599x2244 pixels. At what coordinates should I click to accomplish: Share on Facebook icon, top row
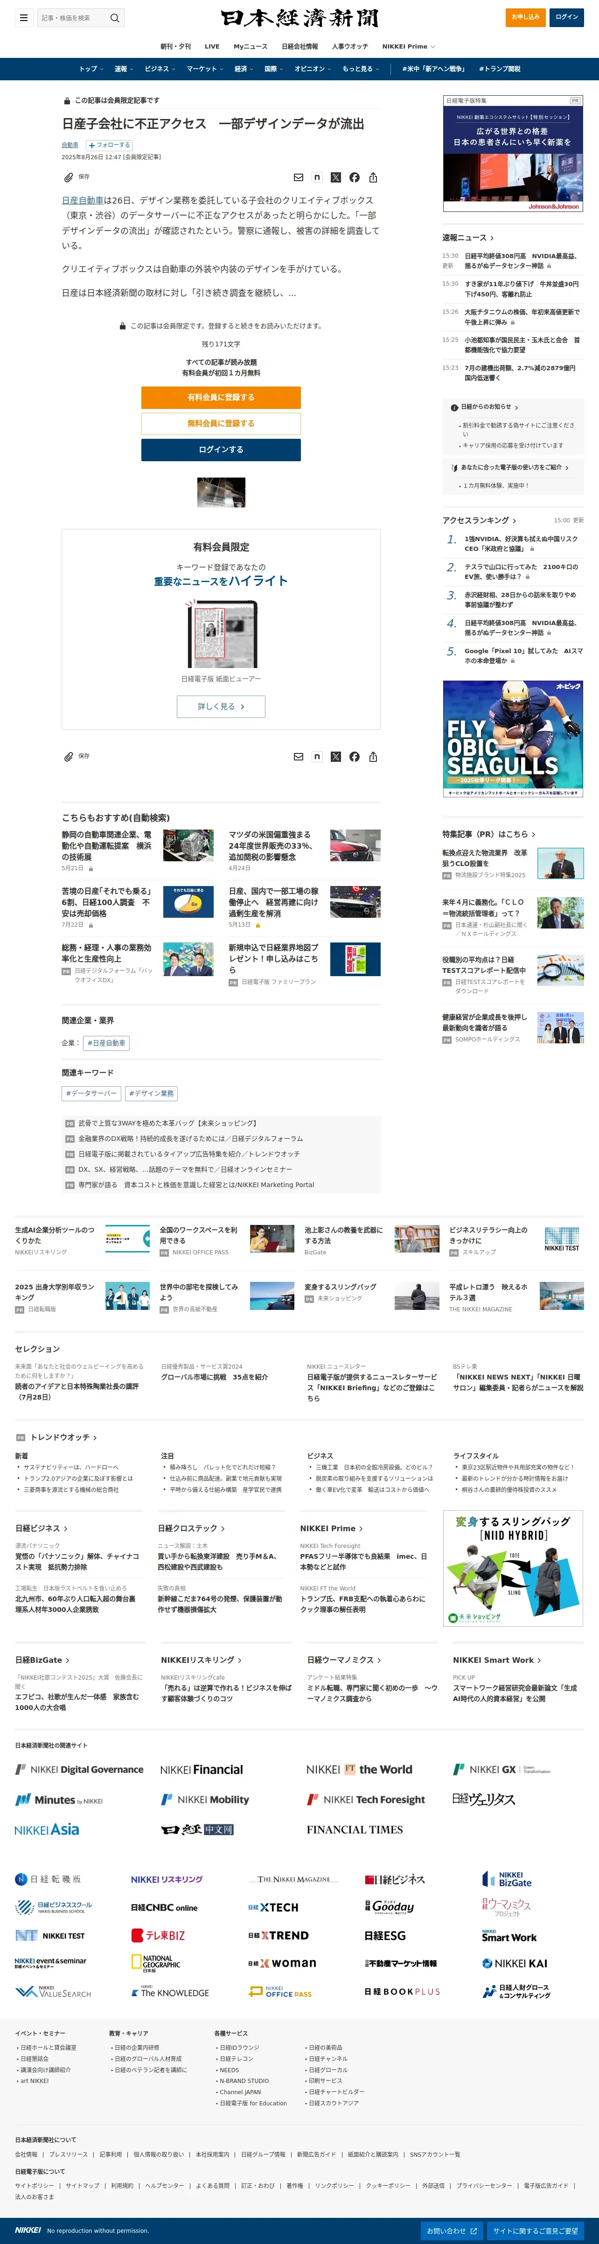coord(355,178)
